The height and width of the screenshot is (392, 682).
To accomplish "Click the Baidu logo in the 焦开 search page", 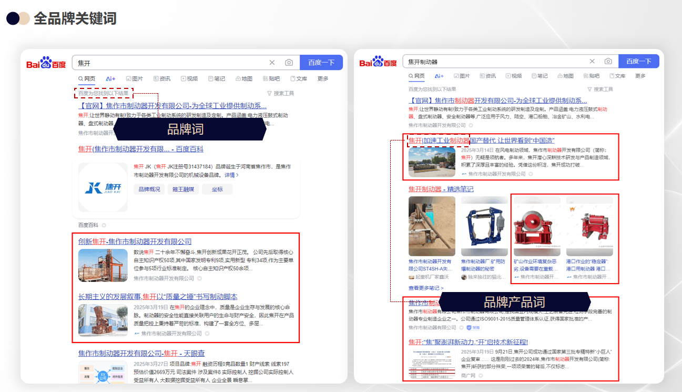I will (x=46, y=63).
